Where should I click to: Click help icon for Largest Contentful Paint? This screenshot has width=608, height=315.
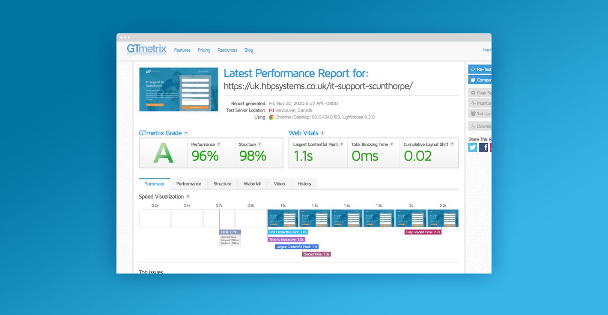[x=342, y=144]
